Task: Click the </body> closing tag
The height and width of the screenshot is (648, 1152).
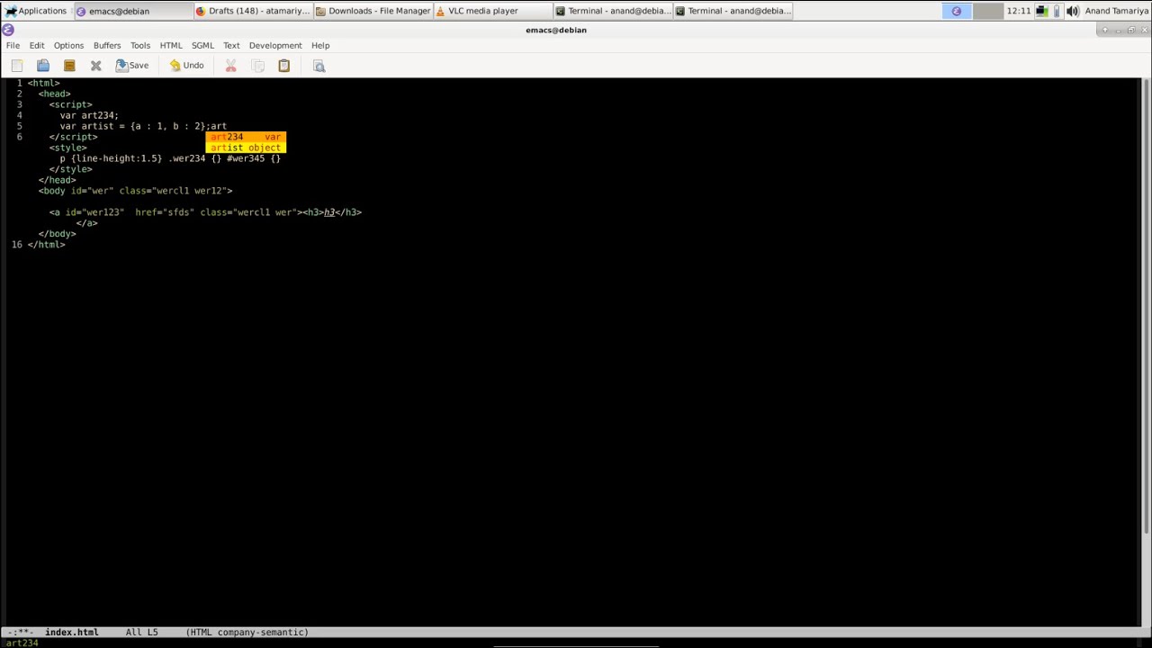Action: pyautogui.click(x=58, y=234)
